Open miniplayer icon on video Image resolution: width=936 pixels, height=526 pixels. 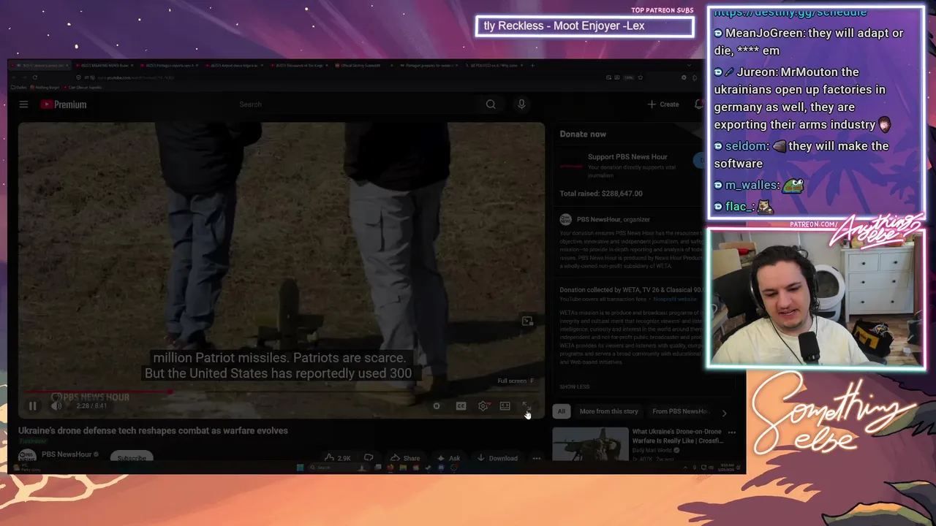click(x=527, y=321)
